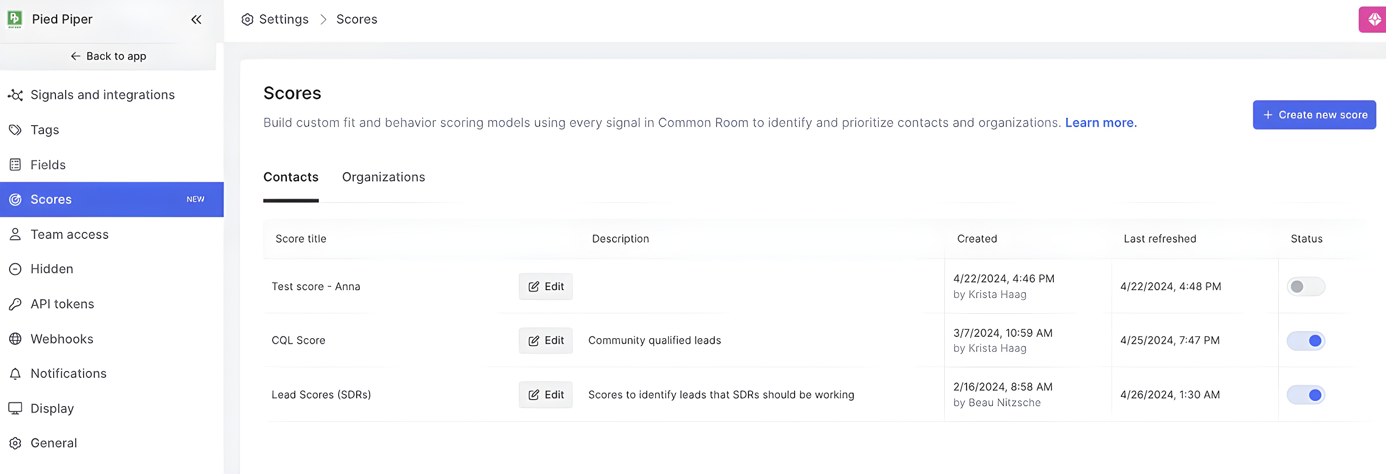Click the Signals and integrations icon
Viewport: 1386px width, 474px height.
pos(15,95)
